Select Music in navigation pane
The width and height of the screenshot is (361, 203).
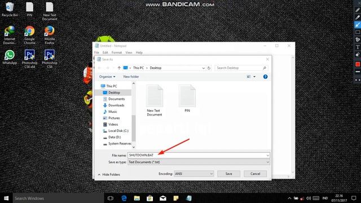[x=110, y=112]
